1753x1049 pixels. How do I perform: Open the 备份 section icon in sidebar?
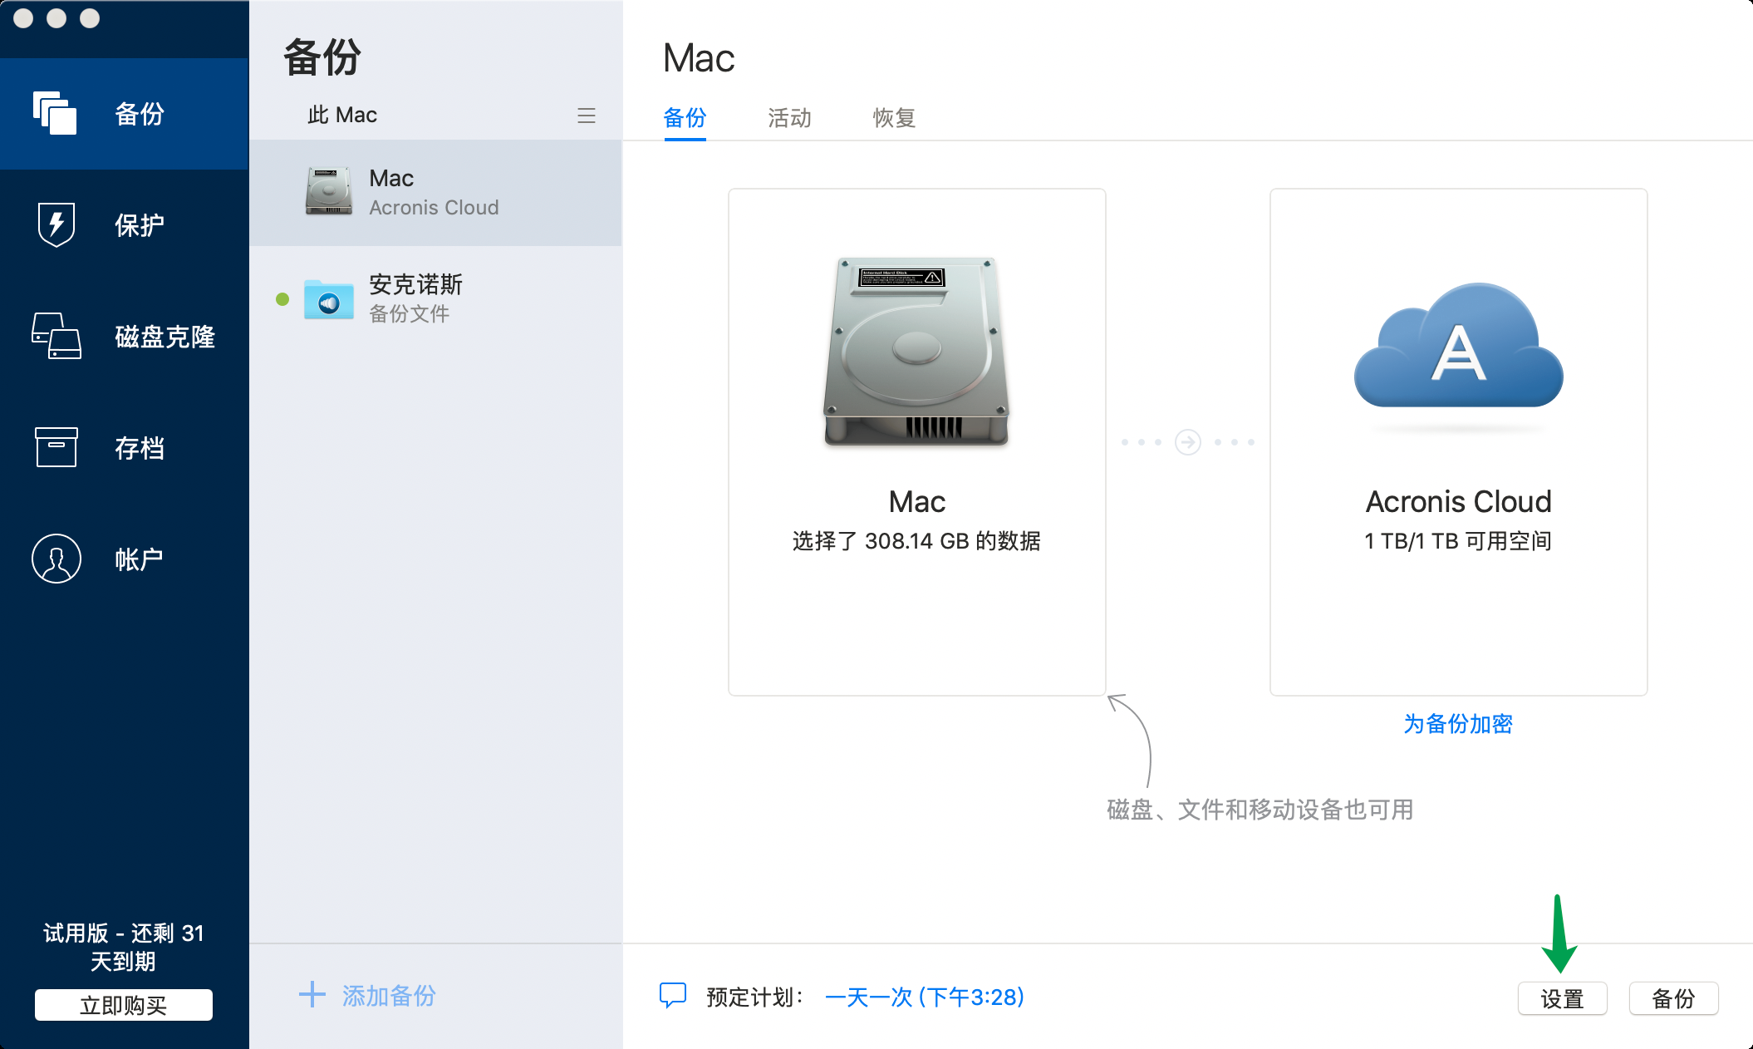[55, 113]
